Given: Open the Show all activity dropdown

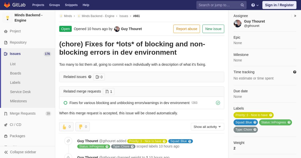Looking at the screenshot, I should 207,127.
